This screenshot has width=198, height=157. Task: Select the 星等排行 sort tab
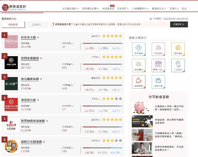click(37, 25)
